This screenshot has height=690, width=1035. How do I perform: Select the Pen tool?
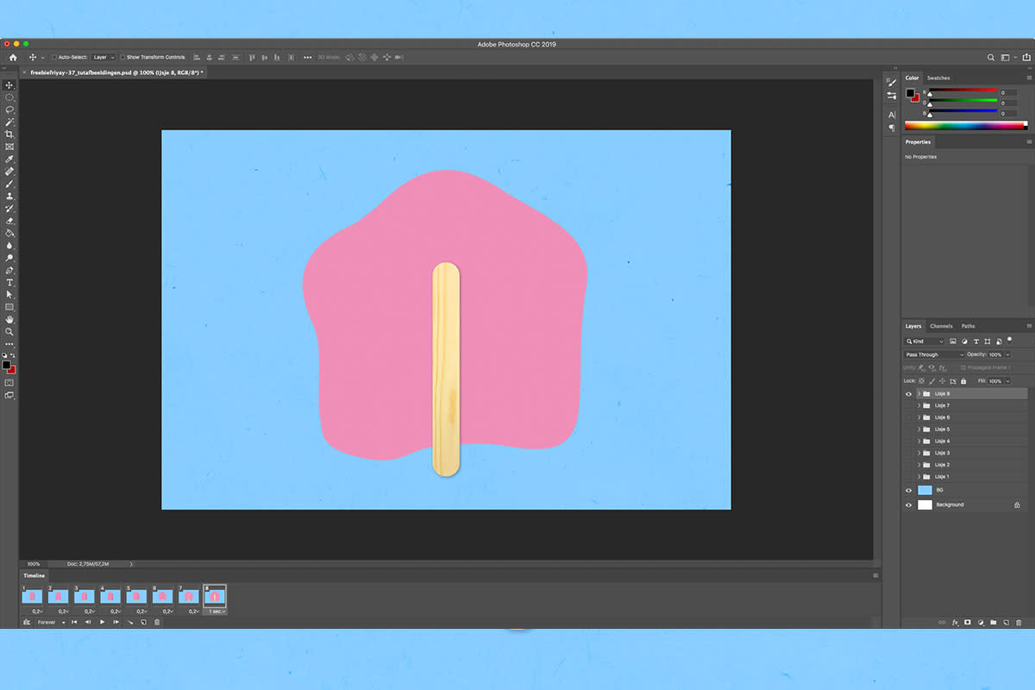pos(9,270)
